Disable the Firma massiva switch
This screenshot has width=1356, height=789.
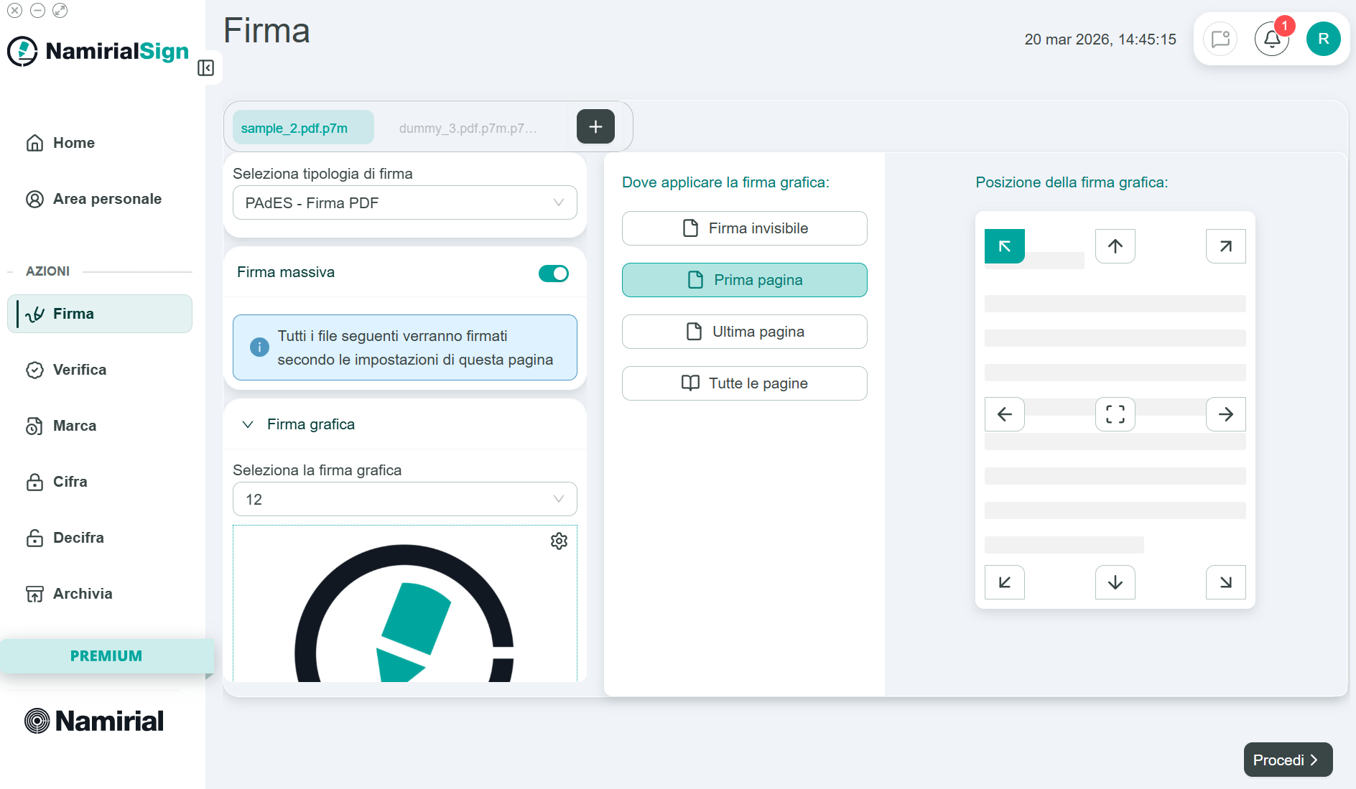point(554,274)
